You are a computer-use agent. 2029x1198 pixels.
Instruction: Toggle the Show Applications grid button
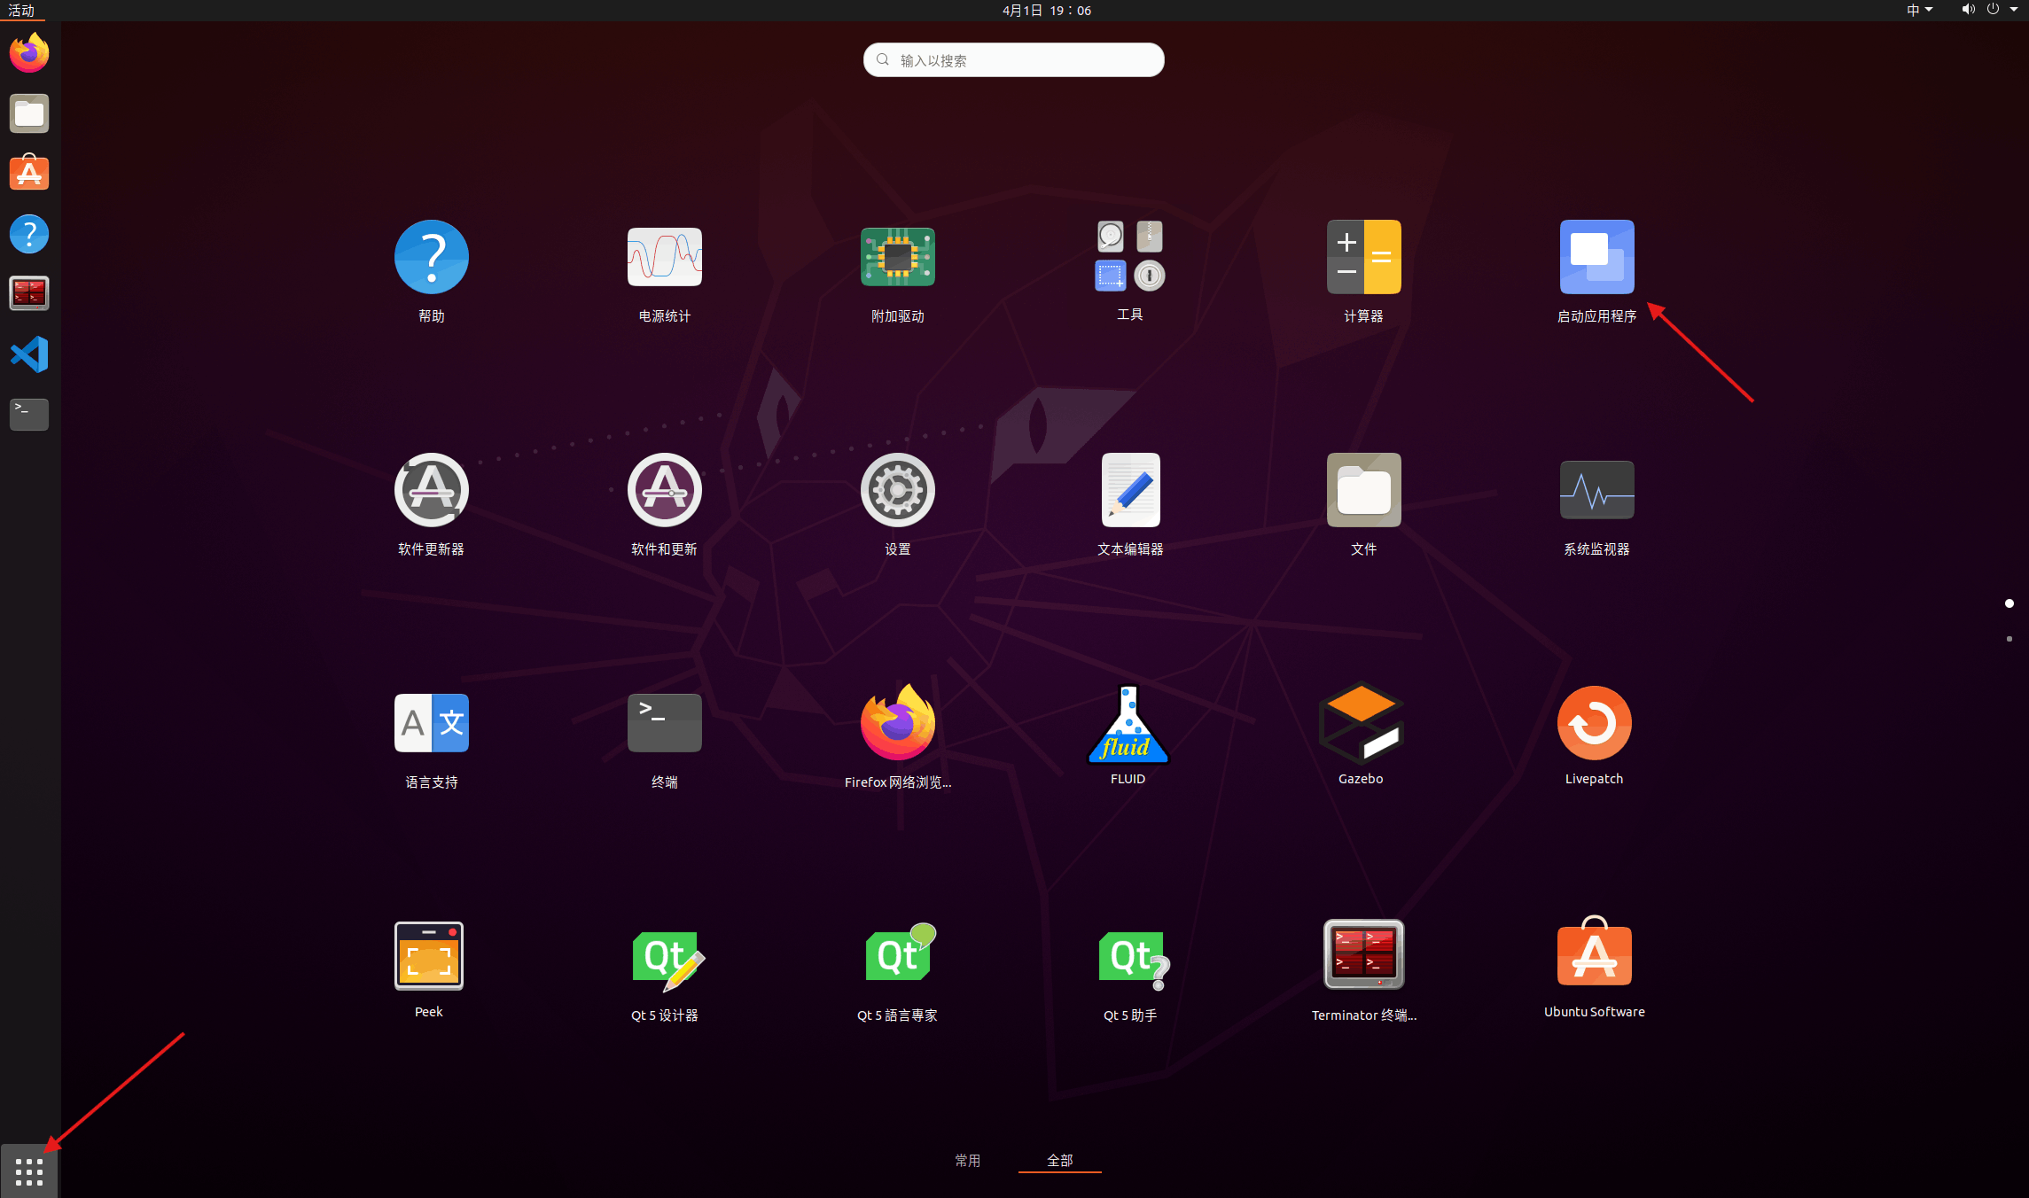[x=29, y=1171]
